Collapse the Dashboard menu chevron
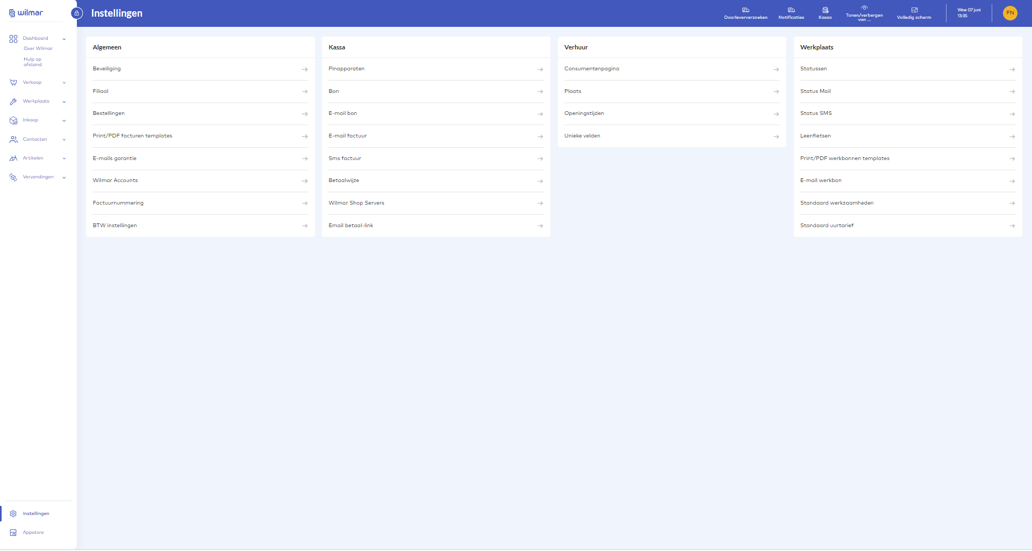The height and width of the screenshot is (551, 1032). pyautogui.click(x=64, y=39)
